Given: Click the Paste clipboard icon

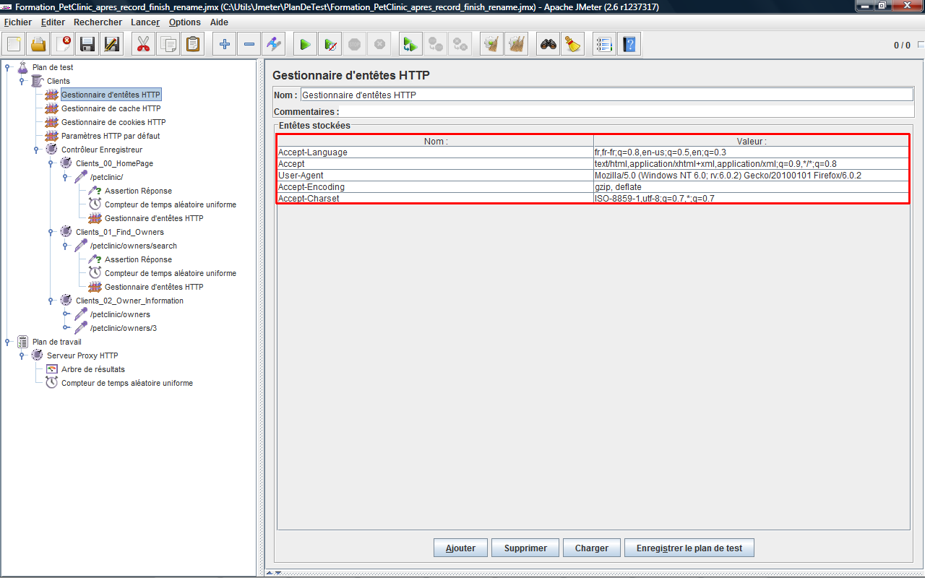Looking at the screenshot, I should (193, 45).
